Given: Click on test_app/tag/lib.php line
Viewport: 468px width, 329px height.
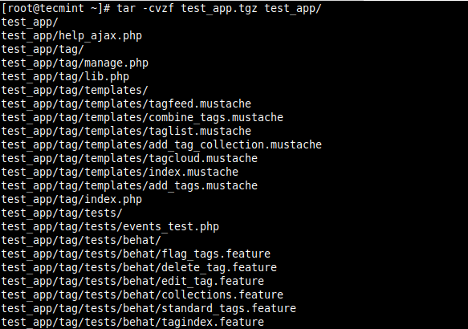Looking at the screenshot, I should (65, 77).
